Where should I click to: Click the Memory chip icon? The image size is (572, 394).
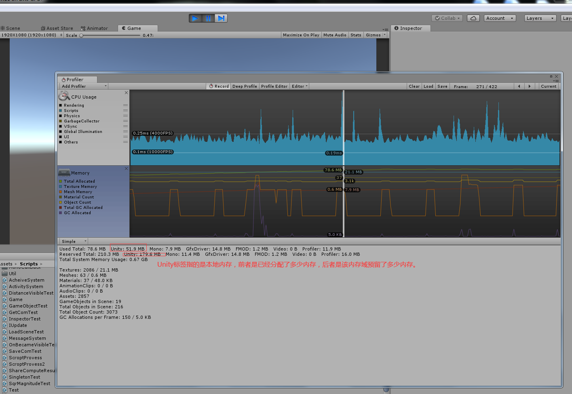pyautogui.click(x=64, y=173)
